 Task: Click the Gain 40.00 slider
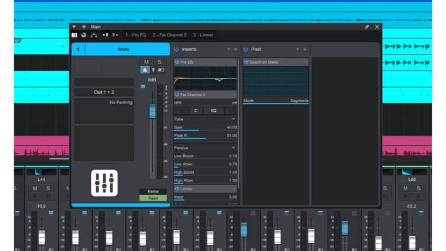tap(205, 127)
